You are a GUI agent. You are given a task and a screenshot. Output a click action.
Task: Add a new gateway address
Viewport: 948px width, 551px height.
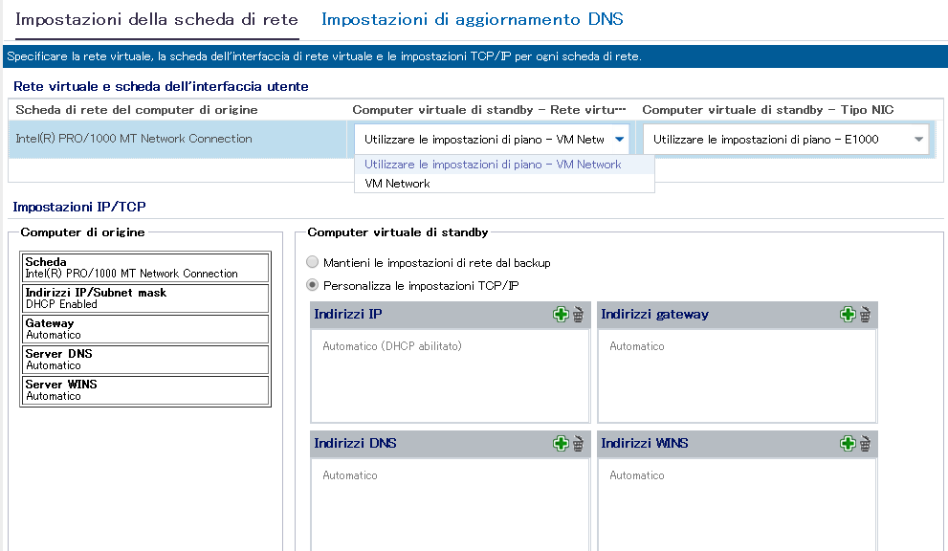point(848,315)
